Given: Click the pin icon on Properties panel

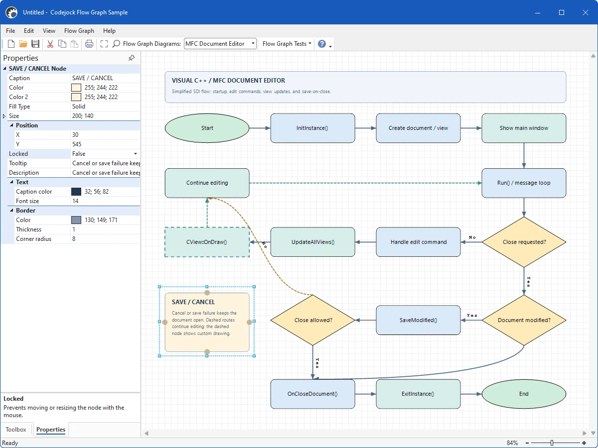Looking at the screenshot, I should pyautogui.click(x=132, y=58).
